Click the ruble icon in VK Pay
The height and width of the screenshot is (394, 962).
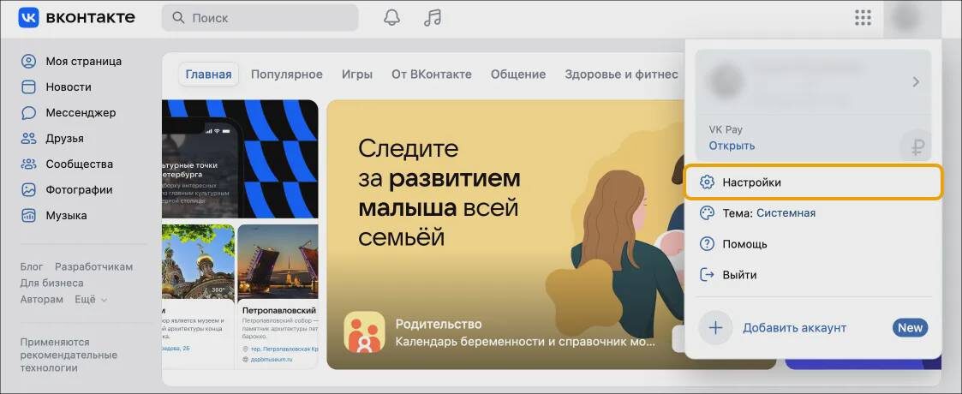tap(917, 146)
